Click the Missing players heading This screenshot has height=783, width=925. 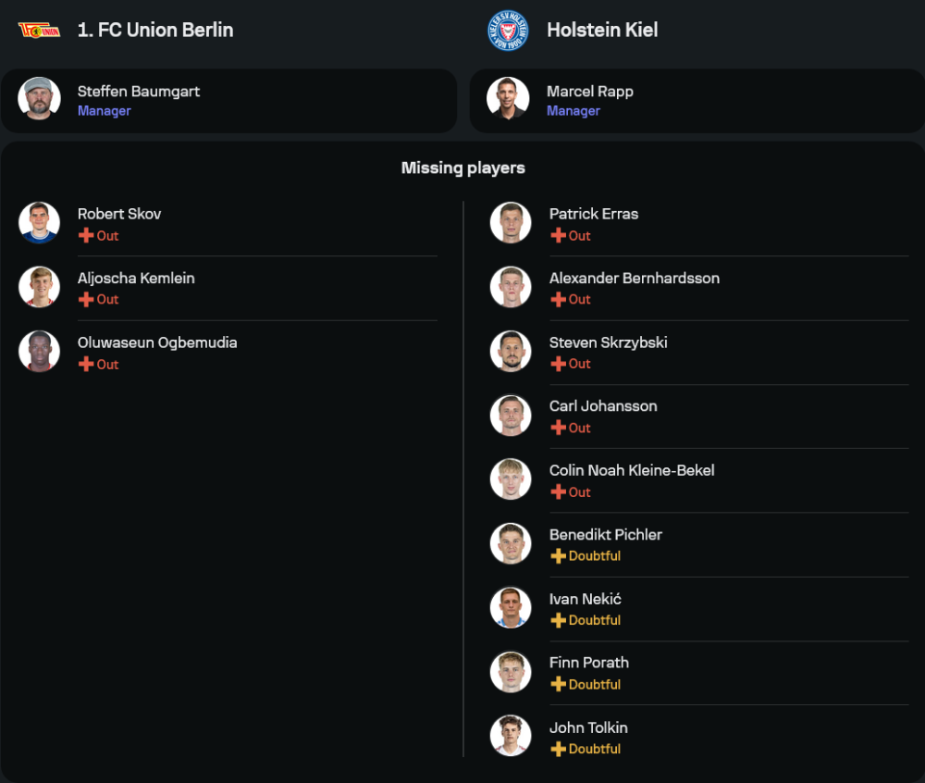click(462, 168)
